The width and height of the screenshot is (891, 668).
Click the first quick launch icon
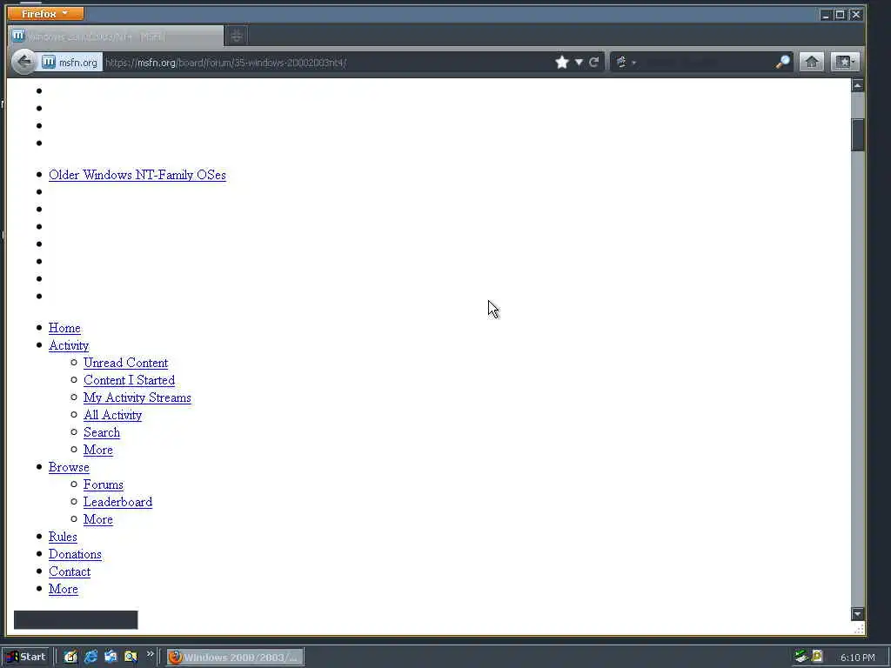pyautogui.click(x=70, y=657)
